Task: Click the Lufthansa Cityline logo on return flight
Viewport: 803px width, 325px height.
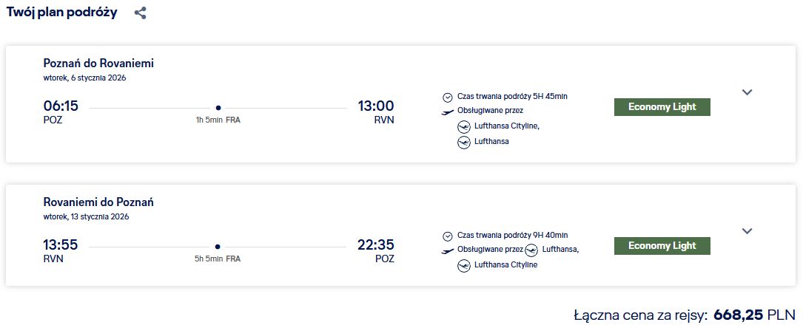Action: coord(464,265)
